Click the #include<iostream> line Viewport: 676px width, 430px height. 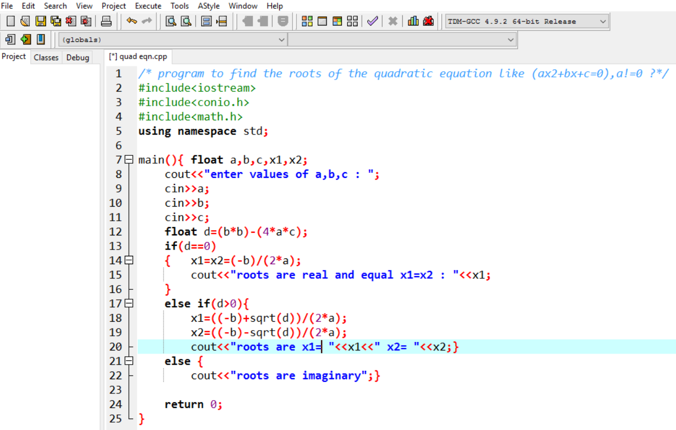197,88
